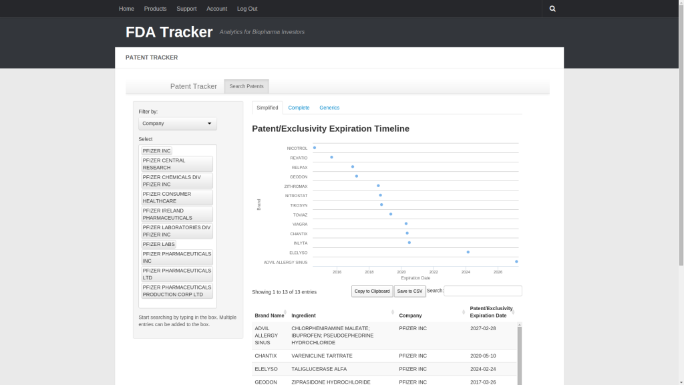This screenshot has width=684, height=385.
Task: Click the GEODON data point on chart
Action: [357, 176]
